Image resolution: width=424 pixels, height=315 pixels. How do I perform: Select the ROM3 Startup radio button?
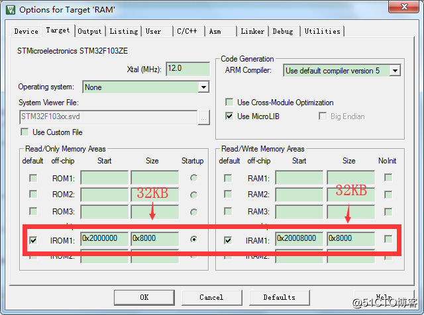tap(193, 212)
